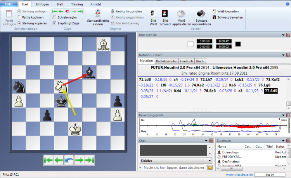The width and height of the screenshot is (291, 178).
Task: Toggle the Partie kopieren checkbox
Action: 19,17
